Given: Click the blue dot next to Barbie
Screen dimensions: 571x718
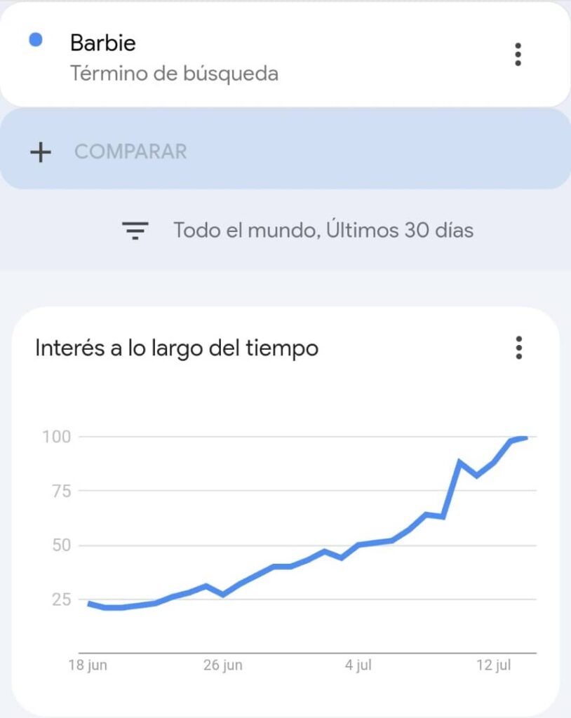Looking at the screenshot, I should tap(36, 41).
